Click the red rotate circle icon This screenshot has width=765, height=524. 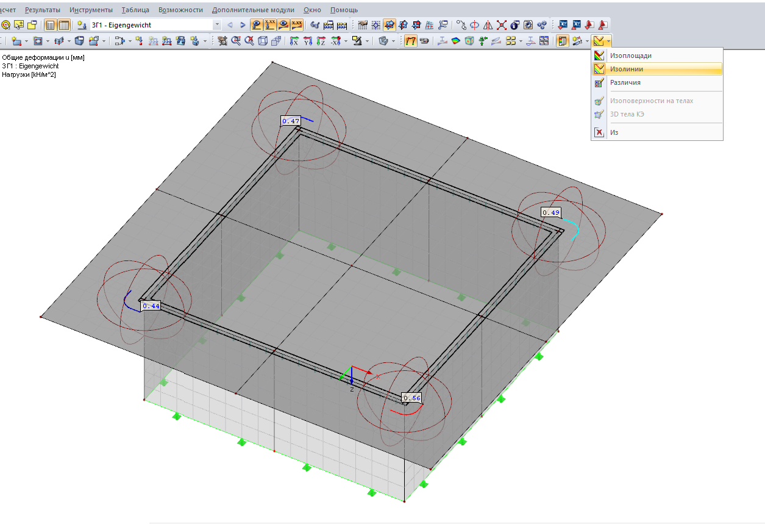coord(475,25)
